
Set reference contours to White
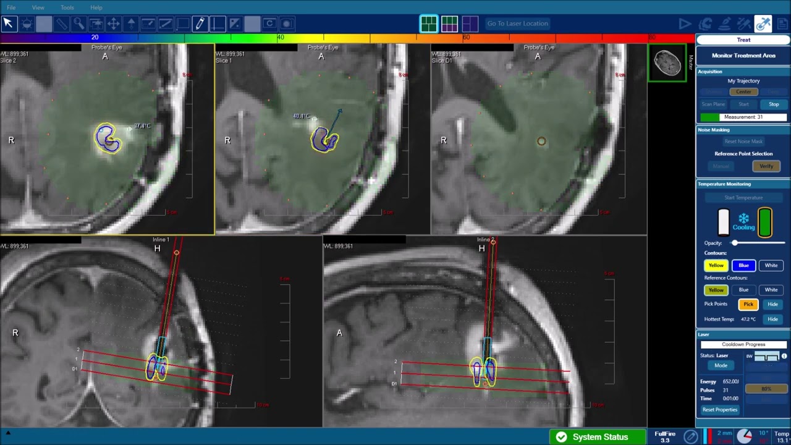pyautogui.click(x=771, y=290)
